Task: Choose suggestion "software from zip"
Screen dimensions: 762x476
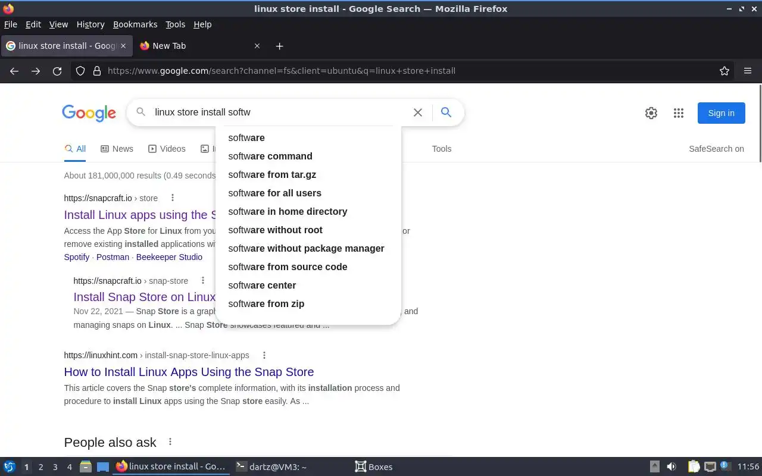Action: [308, 303]
